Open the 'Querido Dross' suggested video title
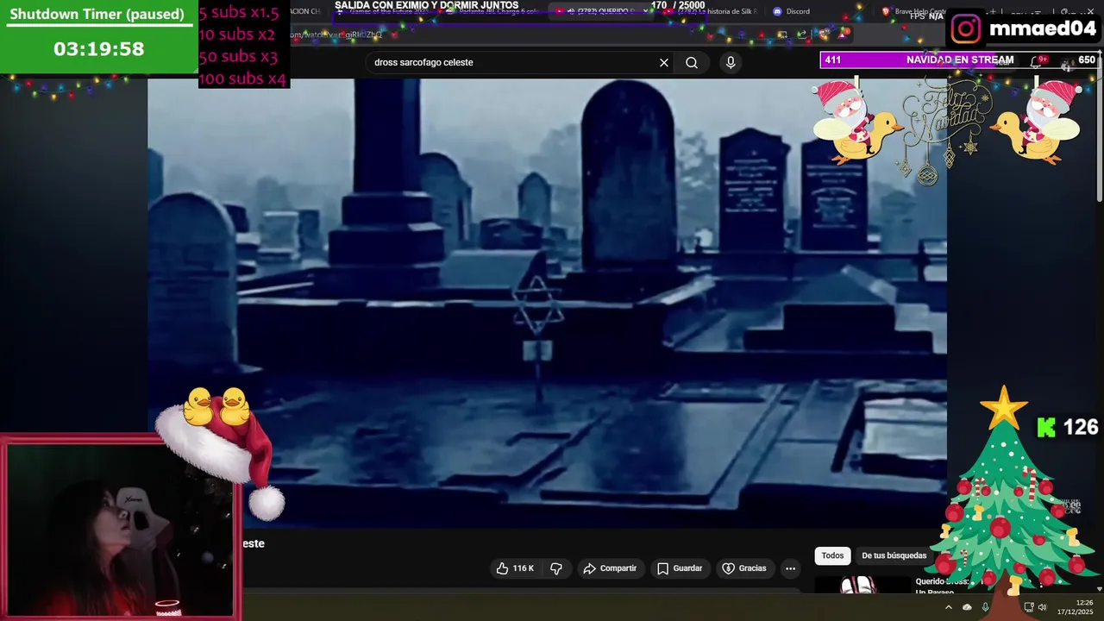Viewport: 1104px width, 621px height. click(942, 586)
